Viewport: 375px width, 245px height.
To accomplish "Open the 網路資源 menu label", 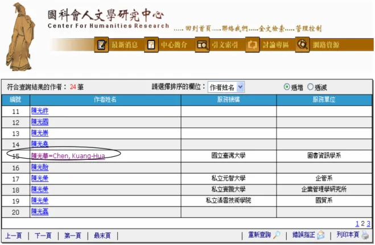I will pos(326,45).
